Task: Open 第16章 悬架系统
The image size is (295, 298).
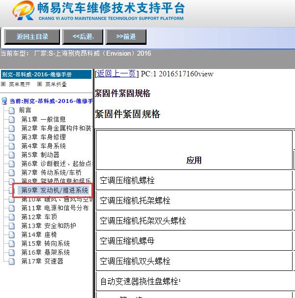Action: (x=45, y=252)
